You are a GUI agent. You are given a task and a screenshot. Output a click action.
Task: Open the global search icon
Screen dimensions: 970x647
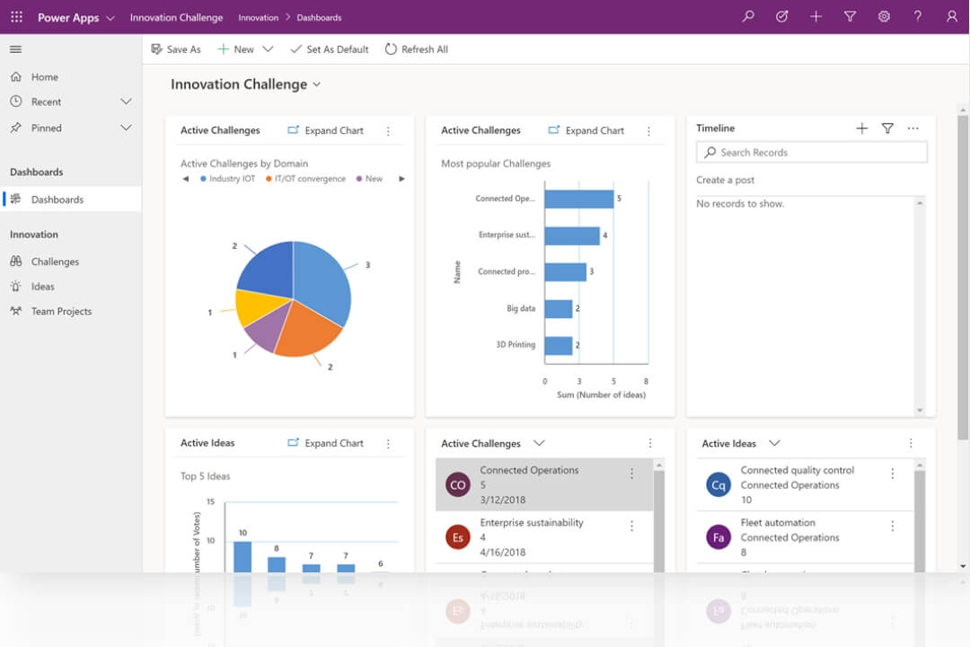coord(747,16)
